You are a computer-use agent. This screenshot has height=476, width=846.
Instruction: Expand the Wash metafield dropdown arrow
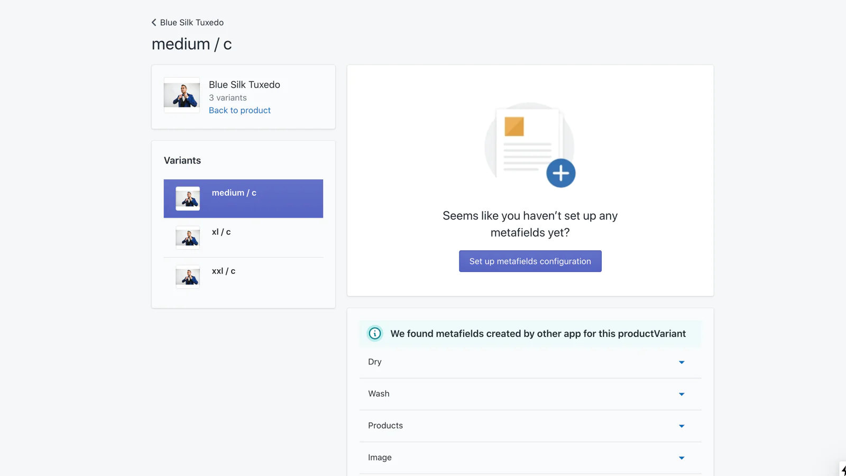(x=682, y=394)
